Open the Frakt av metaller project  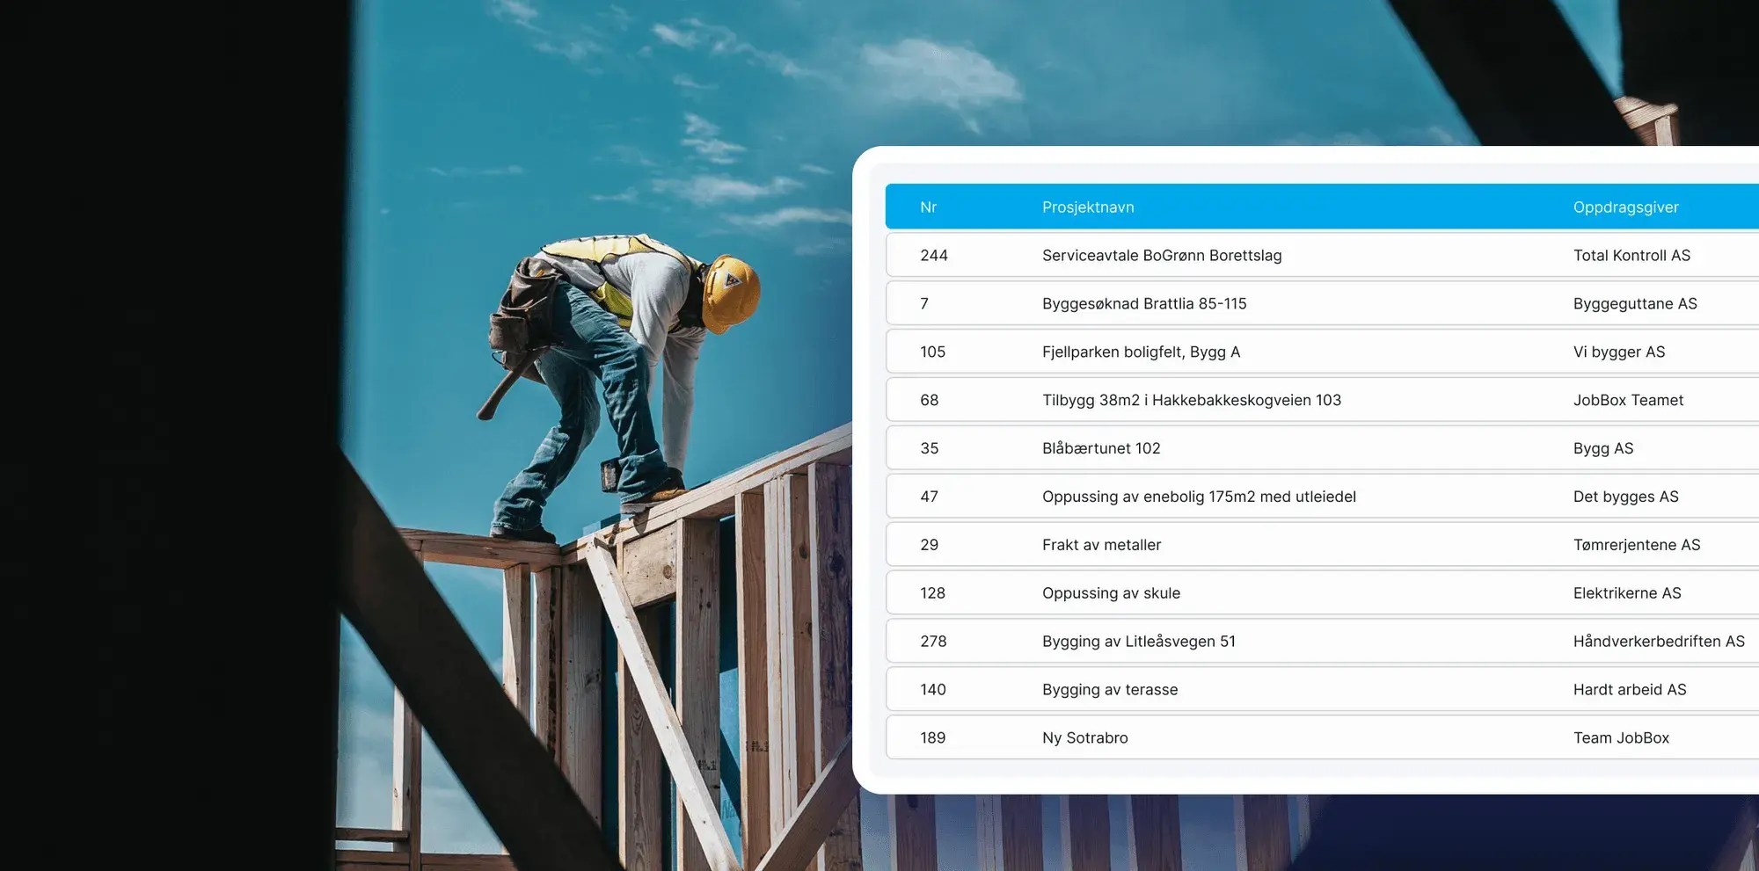(1101, 545)
